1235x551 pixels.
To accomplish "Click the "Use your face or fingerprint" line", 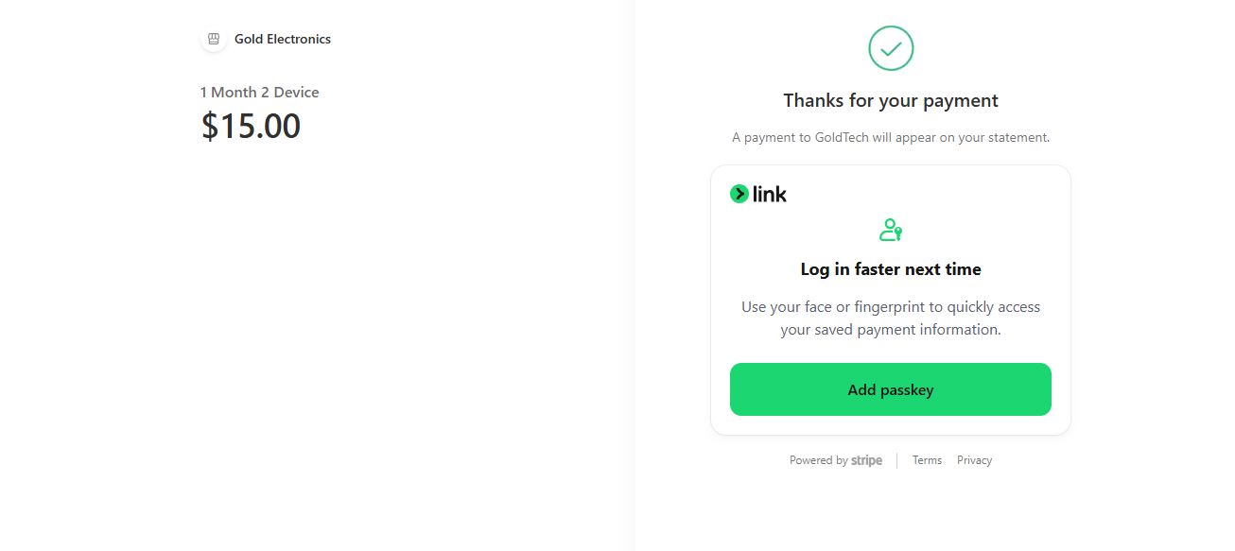I will pyautogui.click(x=891, y=307).
